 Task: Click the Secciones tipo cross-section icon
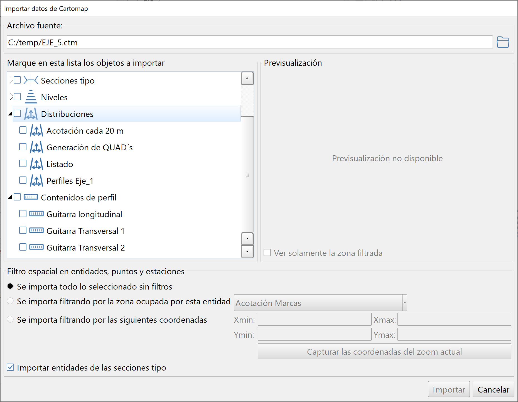31,80
